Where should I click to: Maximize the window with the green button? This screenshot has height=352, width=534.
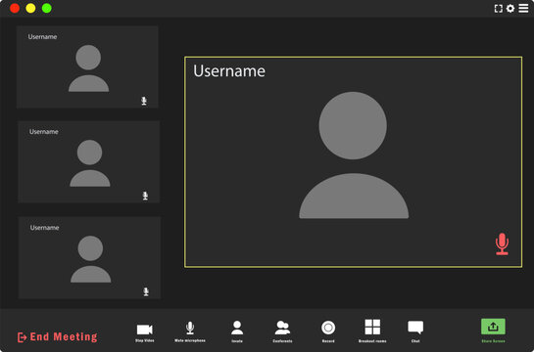[x=47, y=8]
